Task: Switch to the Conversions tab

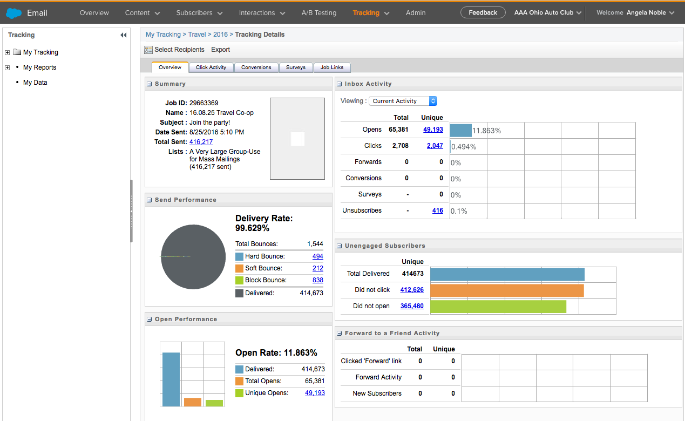Action: click(x=256, y=67)
